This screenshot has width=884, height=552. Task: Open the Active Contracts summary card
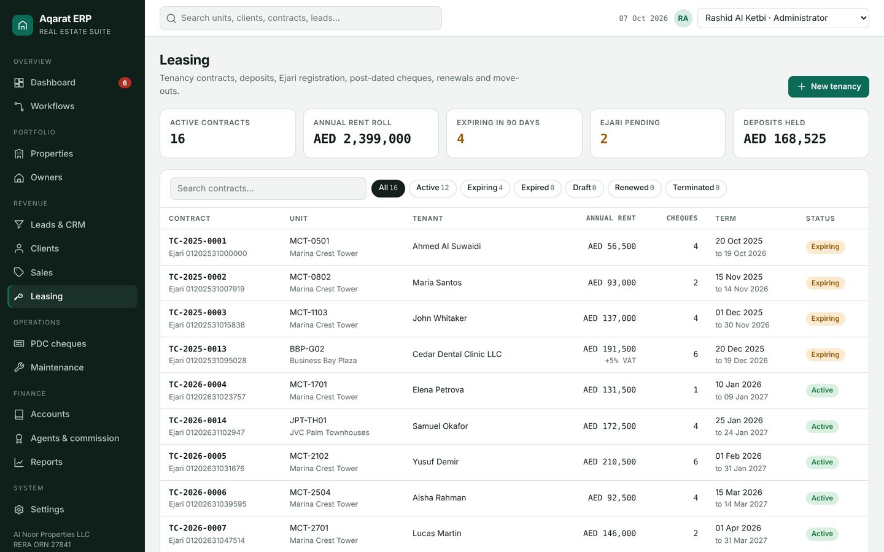pos(228,134)
